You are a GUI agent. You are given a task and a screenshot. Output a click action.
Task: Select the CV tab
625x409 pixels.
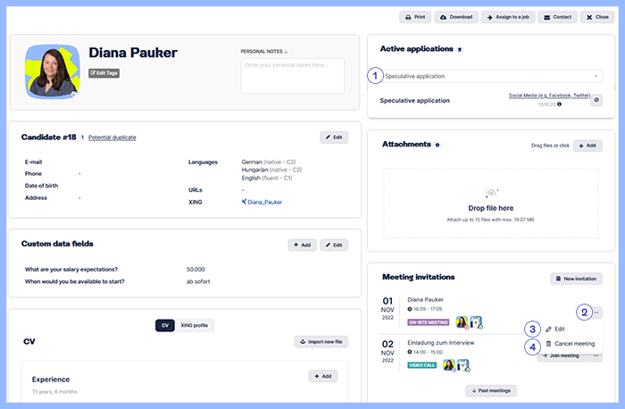click(x=165, y=325)
